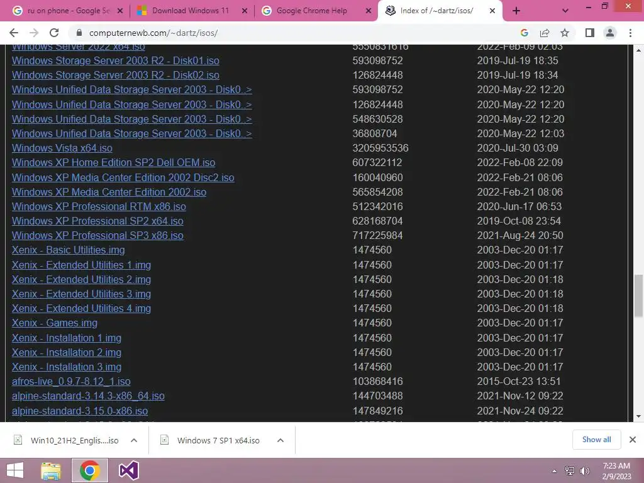Open Xenix - Extended Utilities 3.img

coord(81,294)
